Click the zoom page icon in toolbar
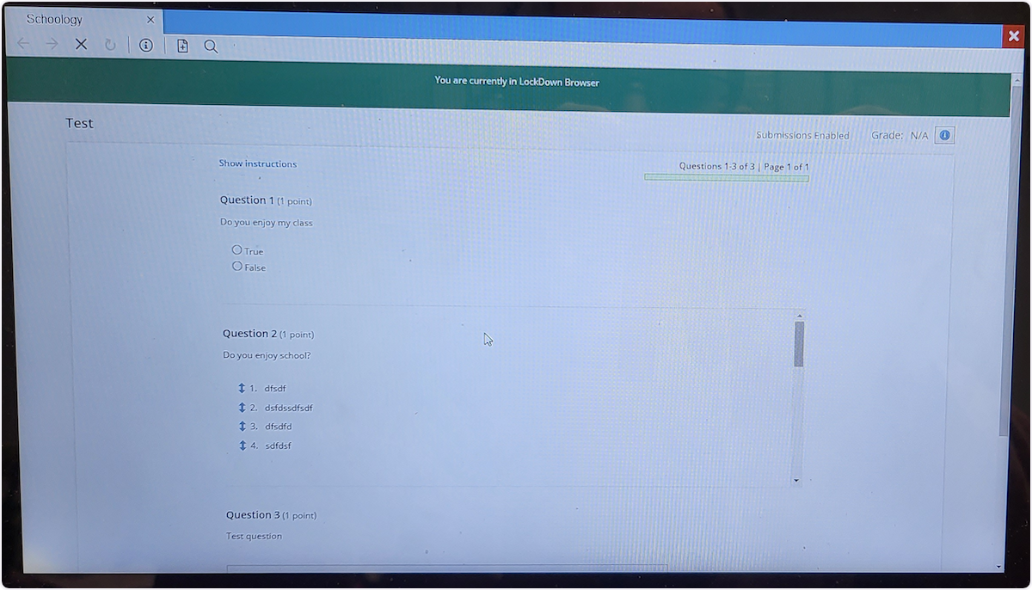This screenshot has height=590, width=1032. 182,46
